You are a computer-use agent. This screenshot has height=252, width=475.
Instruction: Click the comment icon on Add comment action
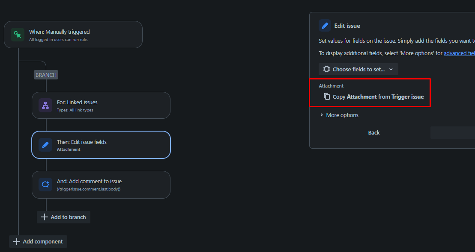point(45,184)
